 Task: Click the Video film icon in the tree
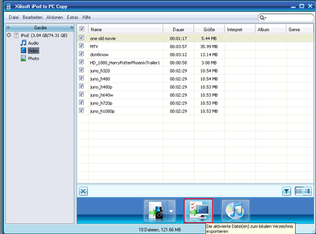23,51
